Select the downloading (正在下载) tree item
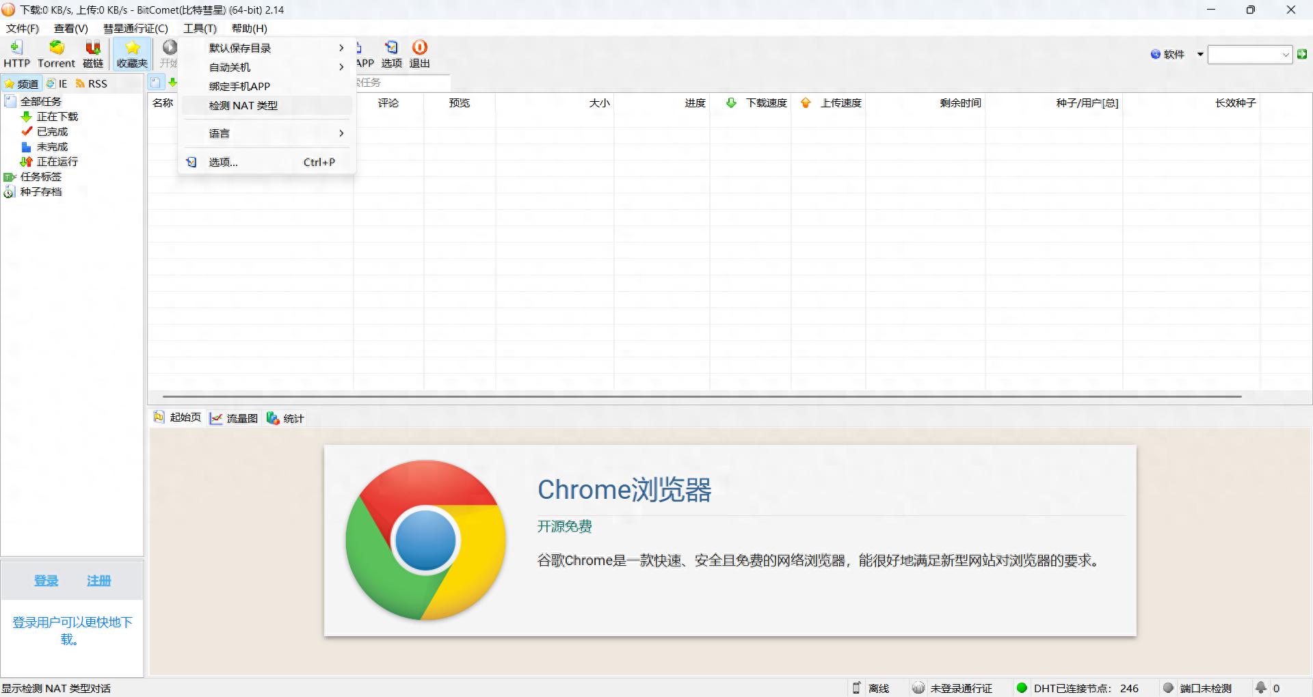The width and height of the screenshot is (1313, 697). point(57,117)
